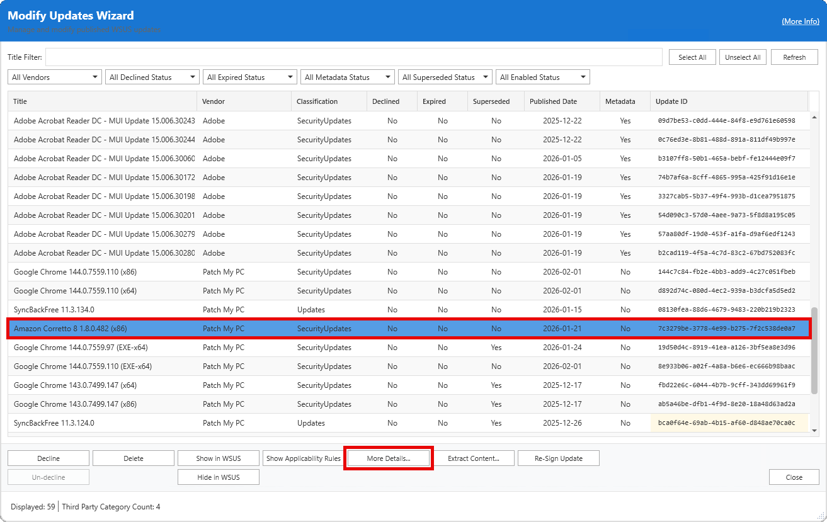Sort list by Vendor column header
Screen dimensions: 827x522
(x=214, y=101)
